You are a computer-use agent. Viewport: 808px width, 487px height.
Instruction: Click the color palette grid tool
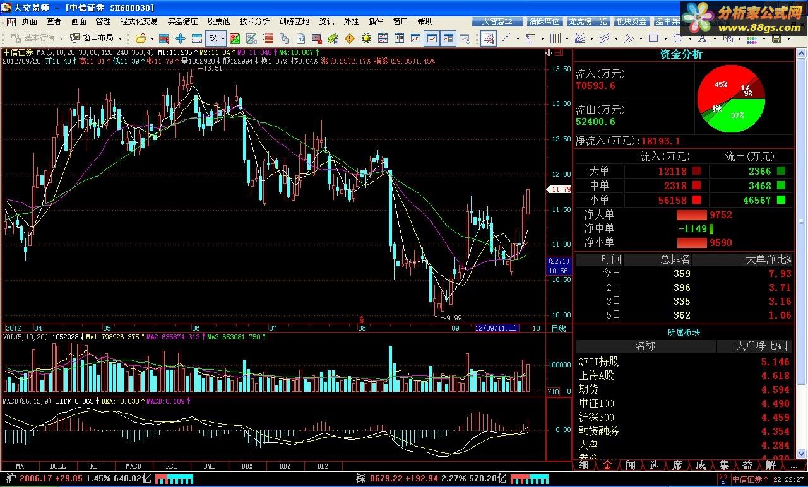pyautogui.click(x=751, y=38)
